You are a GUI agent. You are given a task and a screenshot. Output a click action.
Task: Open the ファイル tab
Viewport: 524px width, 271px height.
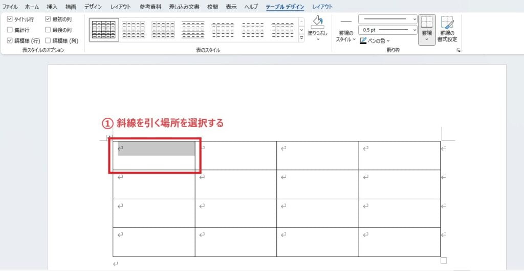[x=10, y=7]
